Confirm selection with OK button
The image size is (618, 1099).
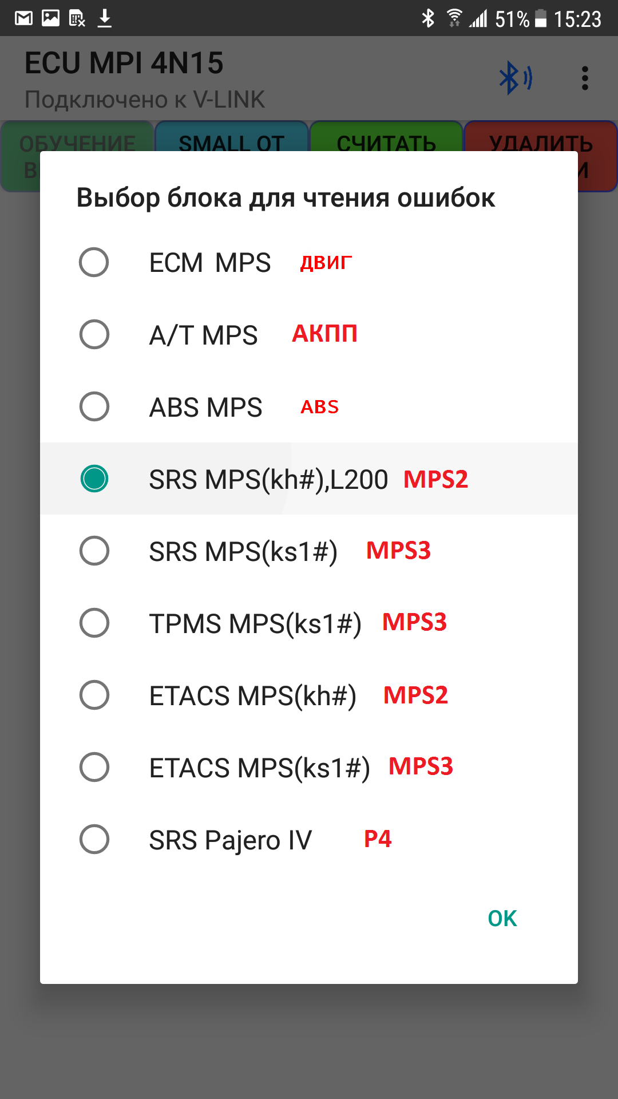pyautogui.click(x=502, y=919)
